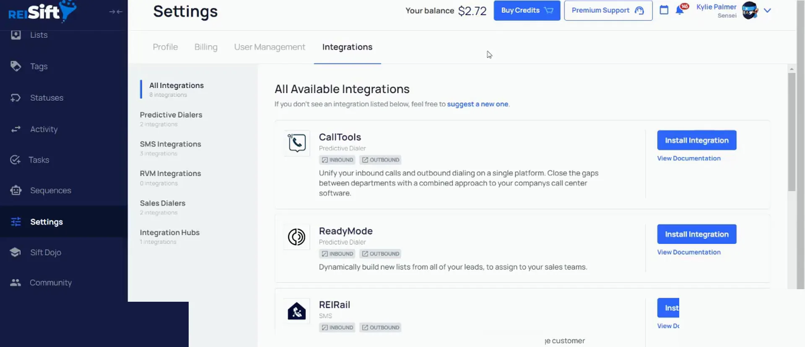805x347 pixels.
Task: Collapse the sidebar using the arrows icon
Action: coord(116,12)
